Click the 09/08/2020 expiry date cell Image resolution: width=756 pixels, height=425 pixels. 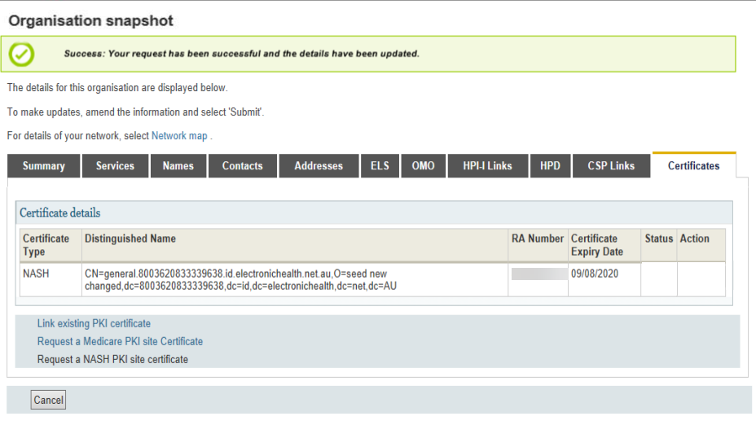pyautogui.click(x=595, y=274)
